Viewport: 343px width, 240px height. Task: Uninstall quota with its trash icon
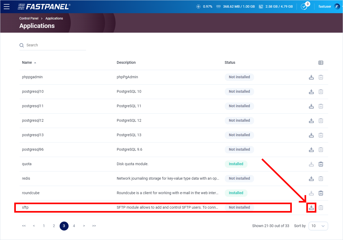(321, 164)
